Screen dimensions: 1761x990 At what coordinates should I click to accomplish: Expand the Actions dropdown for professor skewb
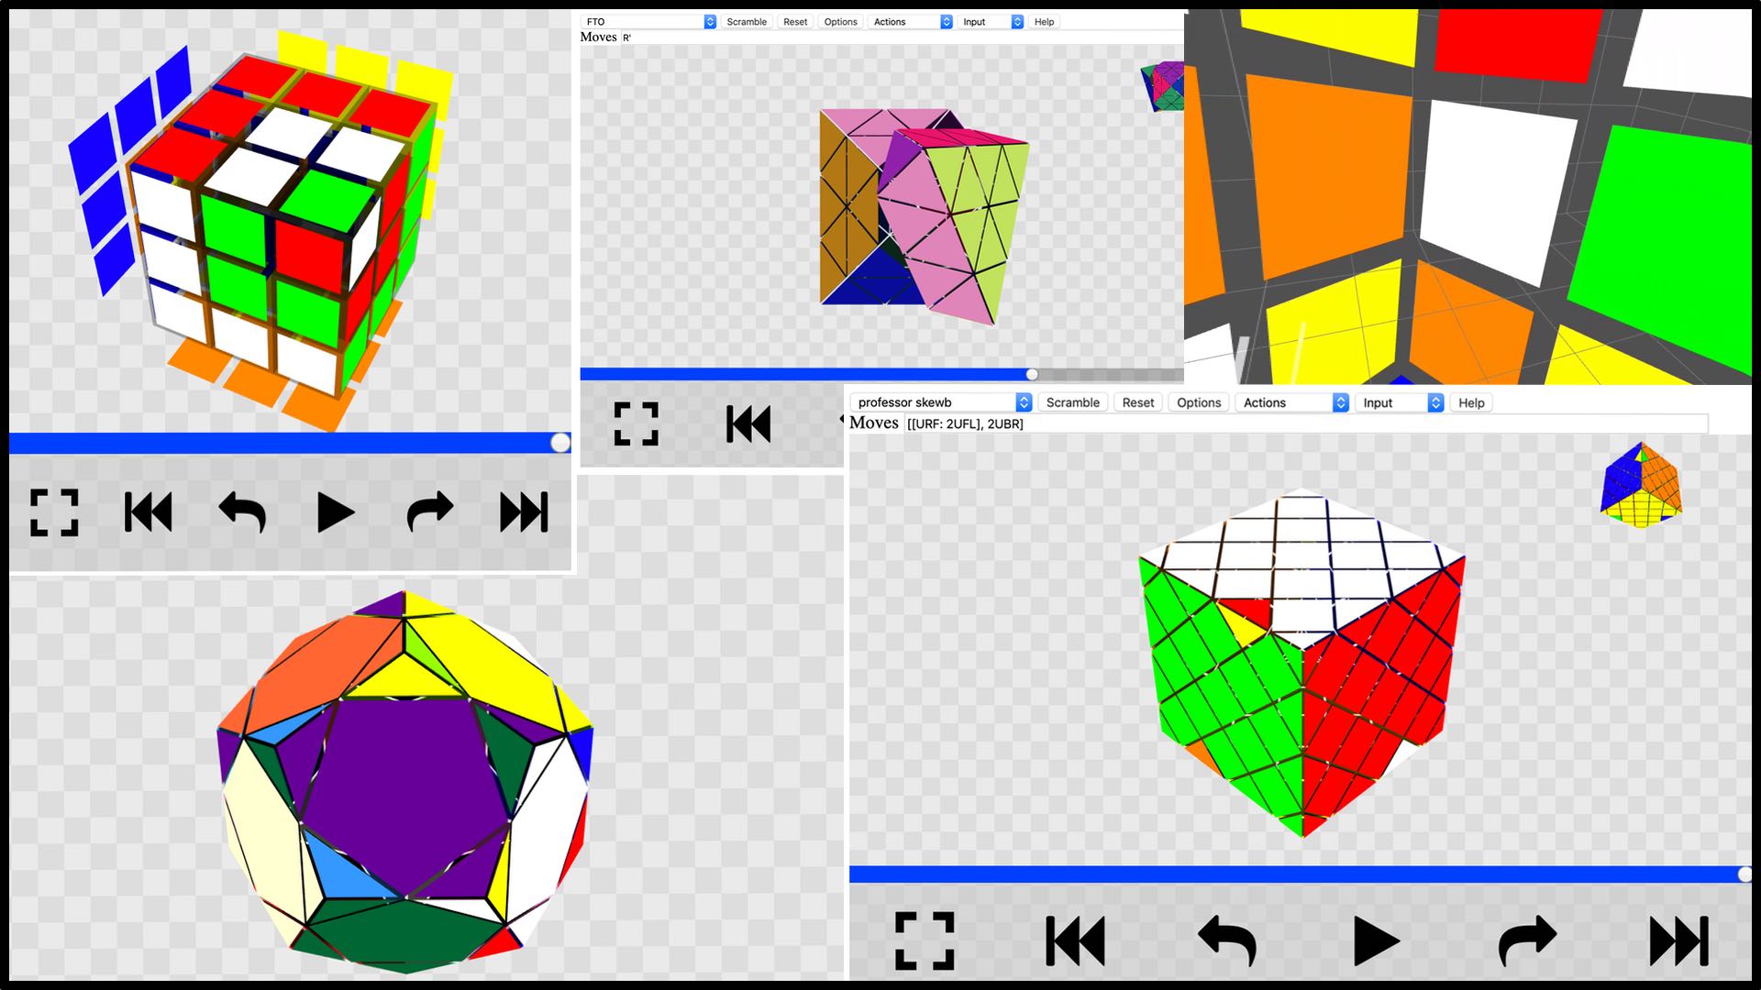pyautogui.click(x=1293, y=402)
